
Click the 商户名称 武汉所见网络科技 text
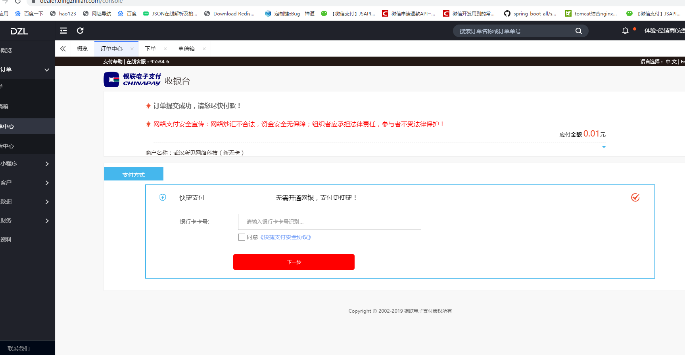(195, 153)
